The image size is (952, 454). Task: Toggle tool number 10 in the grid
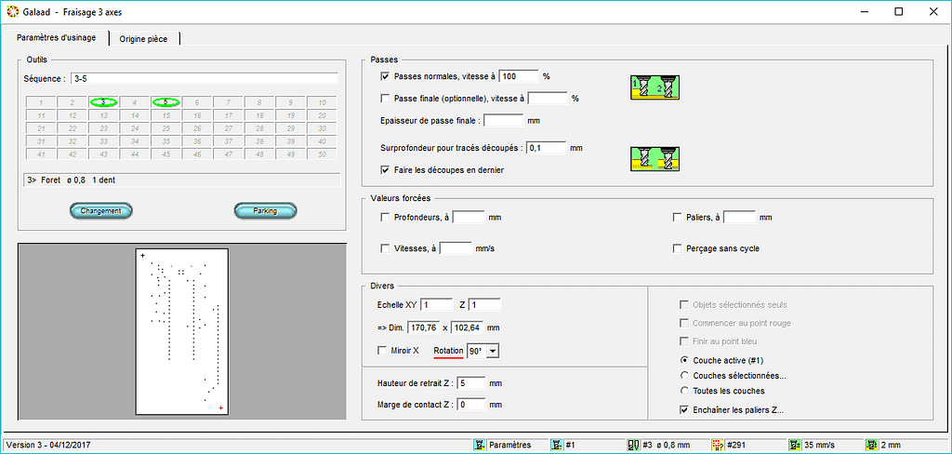point(322,102)
